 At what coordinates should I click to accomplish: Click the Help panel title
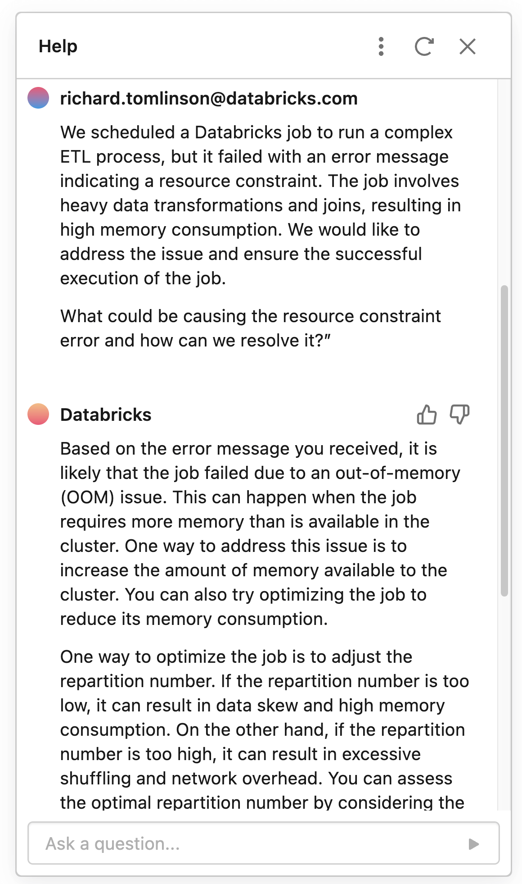point(58,46)
